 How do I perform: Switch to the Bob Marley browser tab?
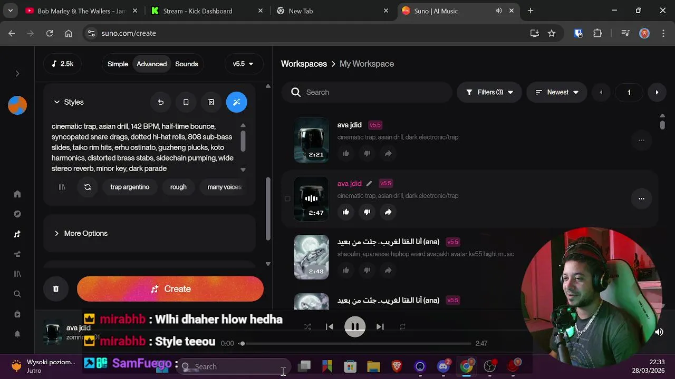pyautogui.click(x=80, y=11)
